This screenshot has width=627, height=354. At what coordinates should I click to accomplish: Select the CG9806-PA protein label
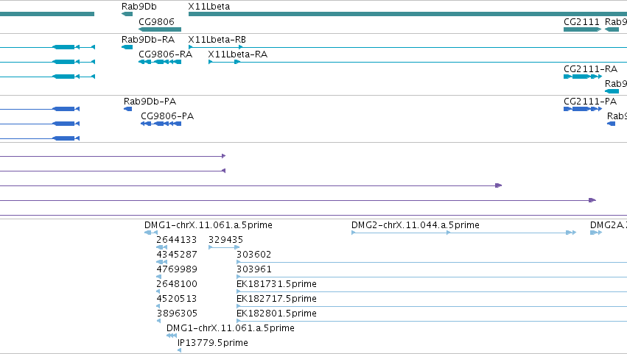point(167,116)
